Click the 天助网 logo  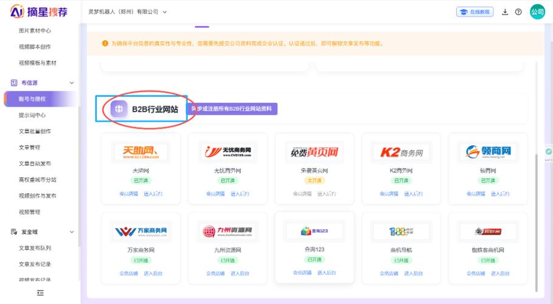coord(141,152)
